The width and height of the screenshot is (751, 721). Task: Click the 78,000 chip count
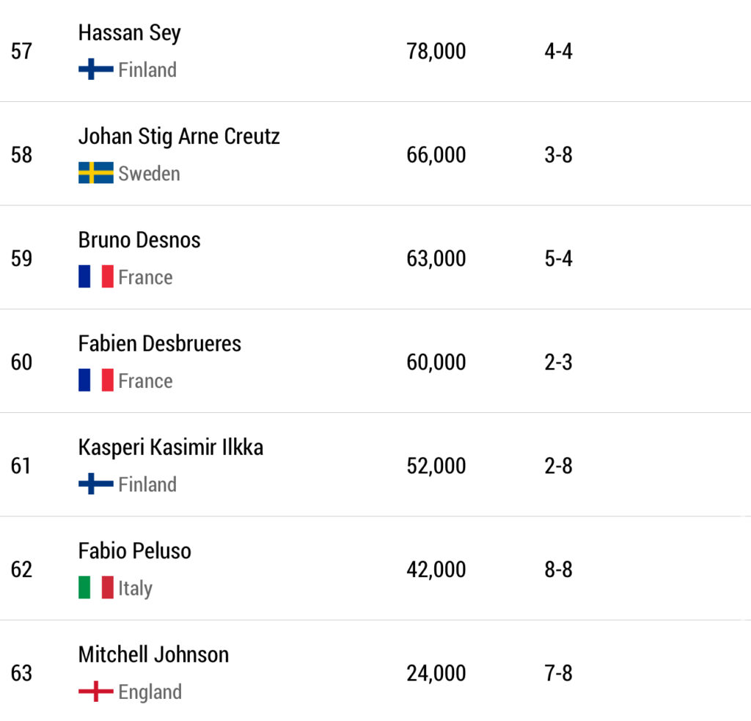436,51
